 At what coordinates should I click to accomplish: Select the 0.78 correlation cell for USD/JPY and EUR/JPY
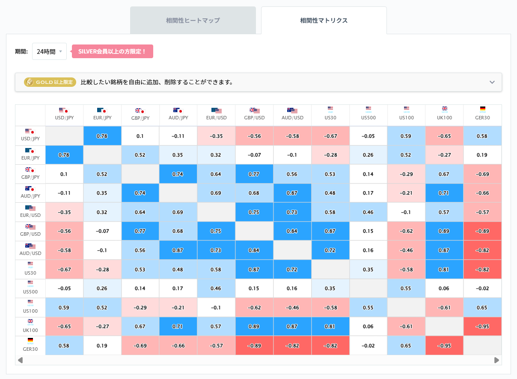point(102,136)
